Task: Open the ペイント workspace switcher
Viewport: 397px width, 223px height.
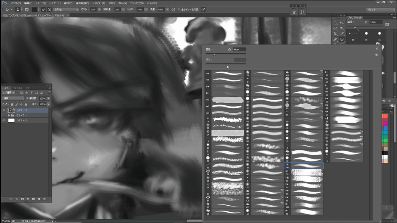Action: pyautogui.click(x=380, y=9)
